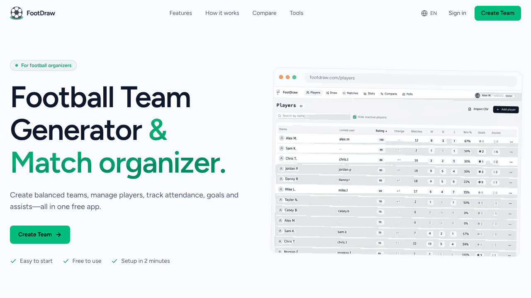Click the avatar icon beside Danny R.

(x=281, y=179)
